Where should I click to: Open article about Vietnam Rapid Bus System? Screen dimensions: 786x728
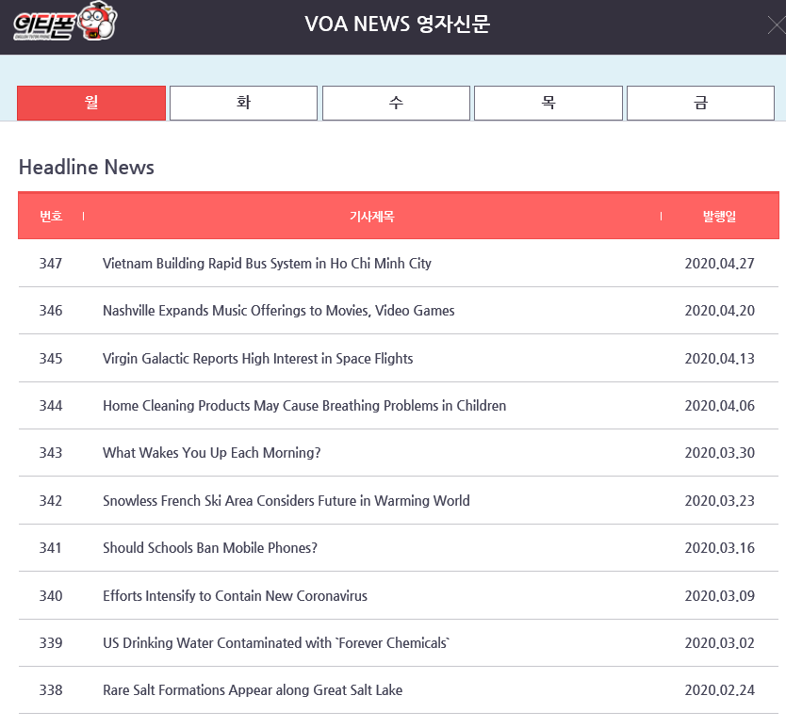tap(267, 264)
